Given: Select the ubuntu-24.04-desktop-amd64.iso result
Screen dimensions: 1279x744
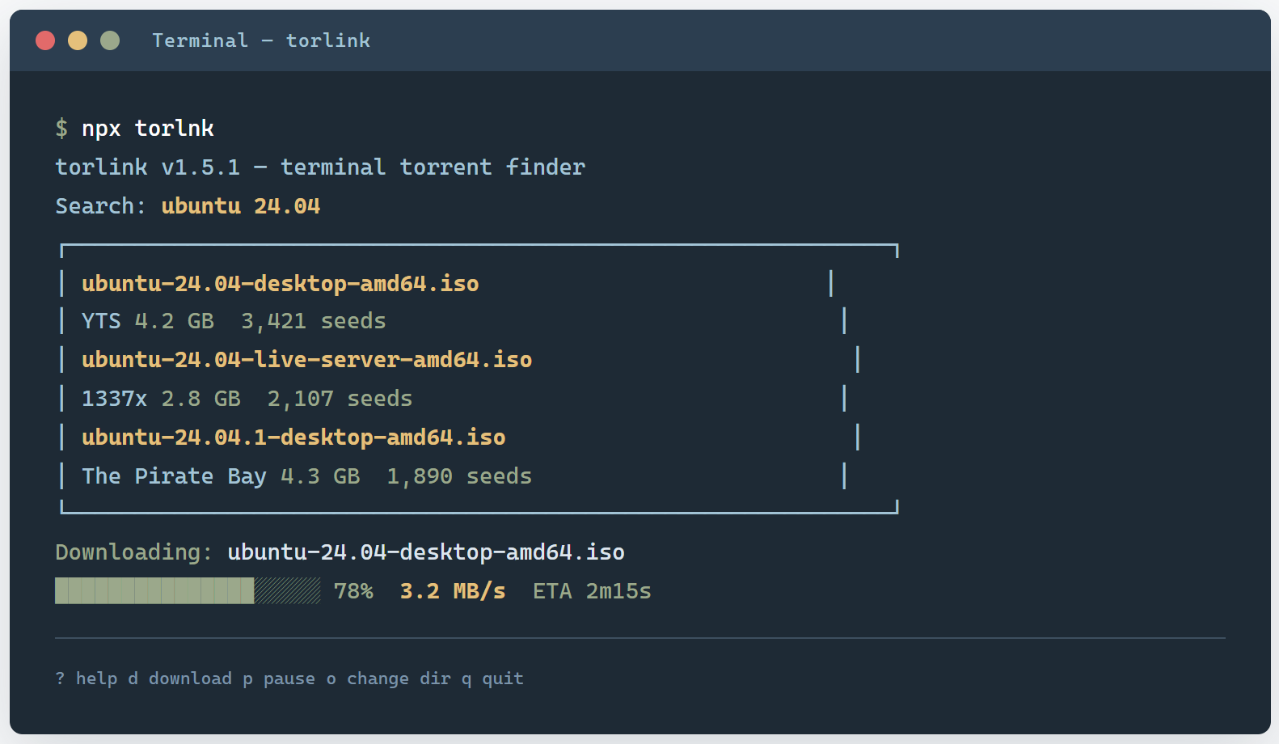Looking at the screenshot, I should click(281, 284).
